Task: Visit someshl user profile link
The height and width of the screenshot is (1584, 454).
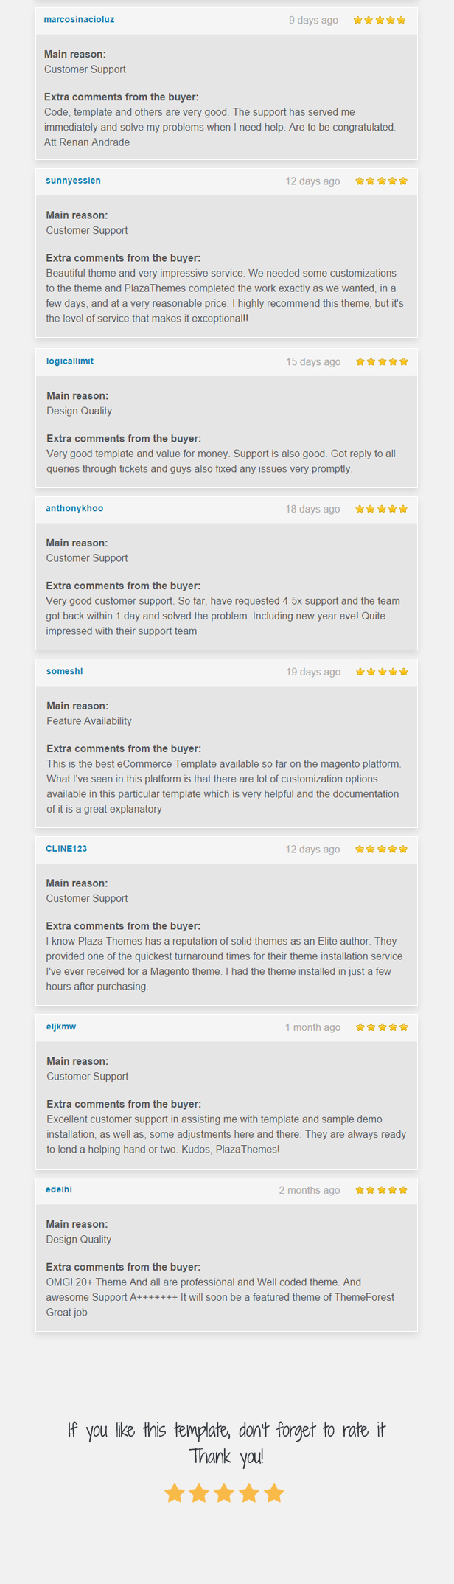Action: click(64, 671)
